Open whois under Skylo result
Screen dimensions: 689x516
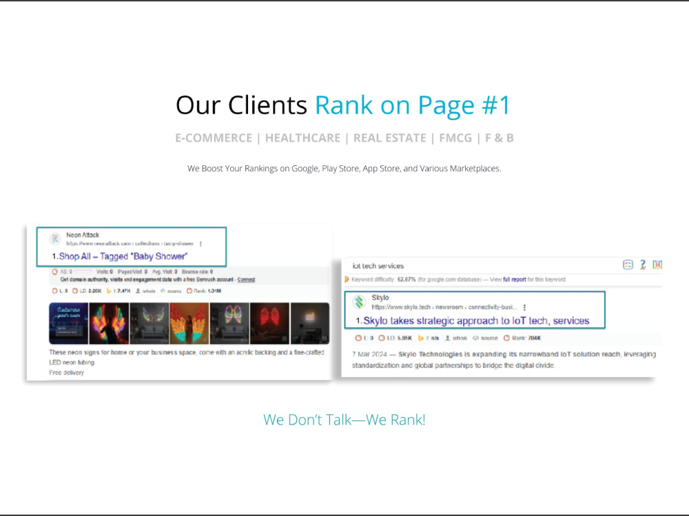point(455,338)
